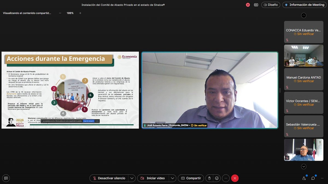Click 'Visualizando el contenido compartid...' label

point(27,13)
